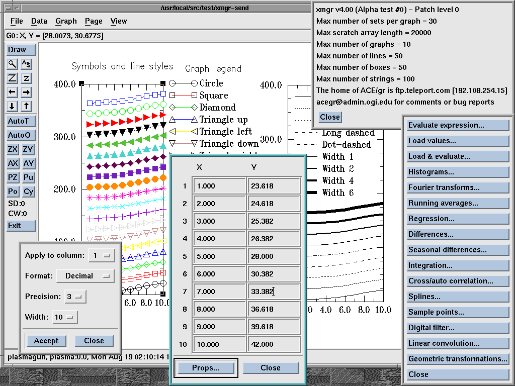Expand the Width option menu
This screenshot has height=386, width=515.
point(65,317)
